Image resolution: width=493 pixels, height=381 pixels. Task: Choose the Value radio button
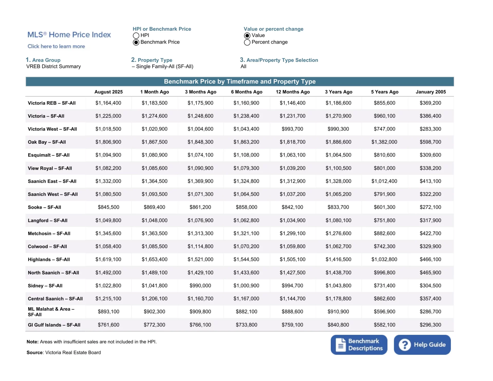(247, 35)
